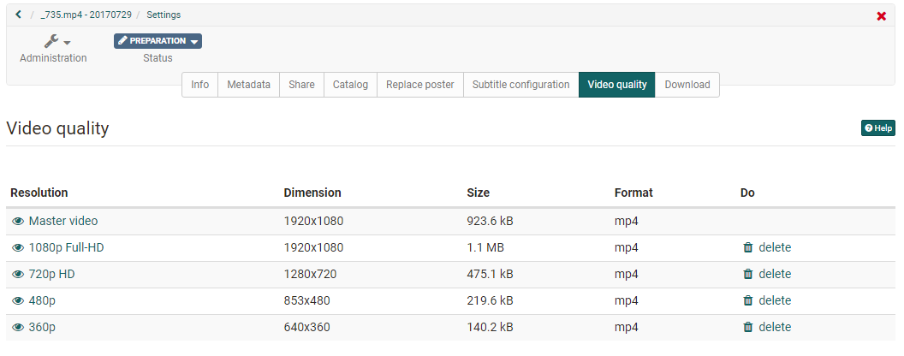Click the back arrow in breadcrumb

18,15
